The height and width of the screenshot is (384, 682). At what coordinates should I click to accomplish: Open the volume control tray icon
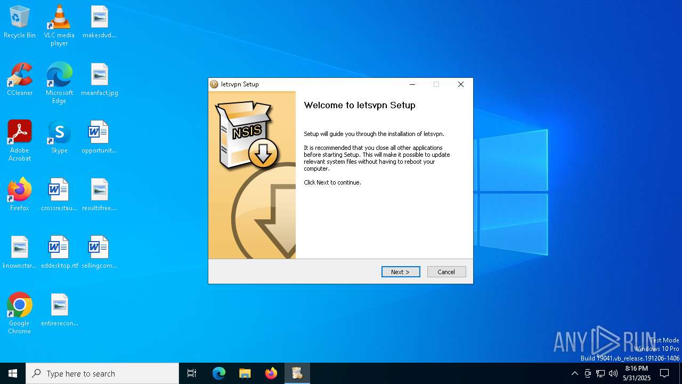[613, 373]
